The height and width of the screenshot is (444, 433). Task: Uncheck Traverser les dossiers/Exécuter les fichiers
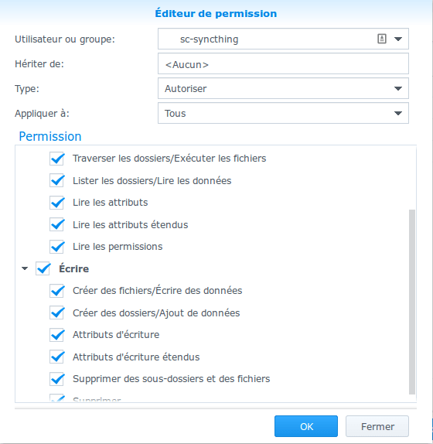click(57, 159)
